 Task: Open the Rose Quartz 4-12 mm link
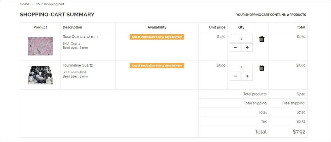pos(80,37)
